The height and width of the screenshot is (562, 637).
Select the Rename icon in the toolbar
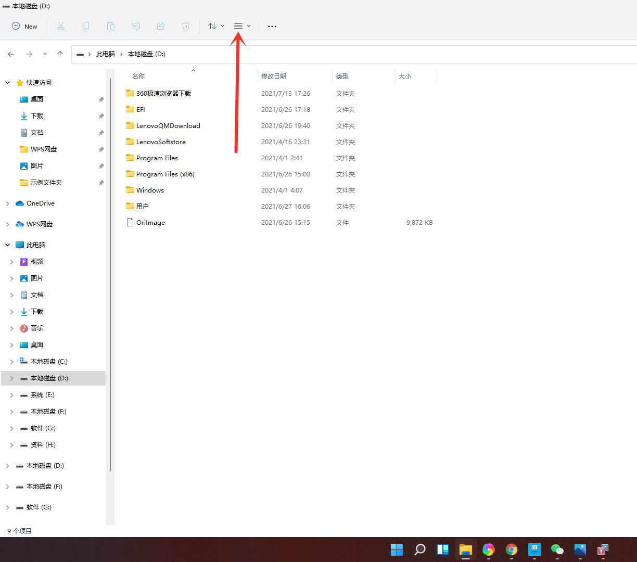click(136, 26)
